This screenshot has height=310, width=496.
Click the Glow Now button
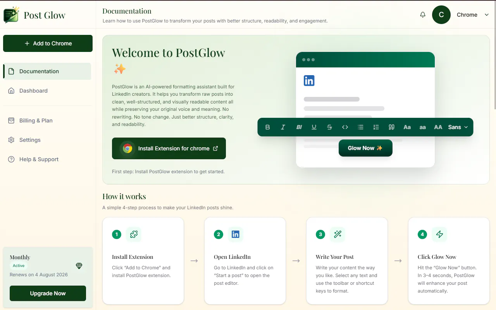click(x=365, y=148)
